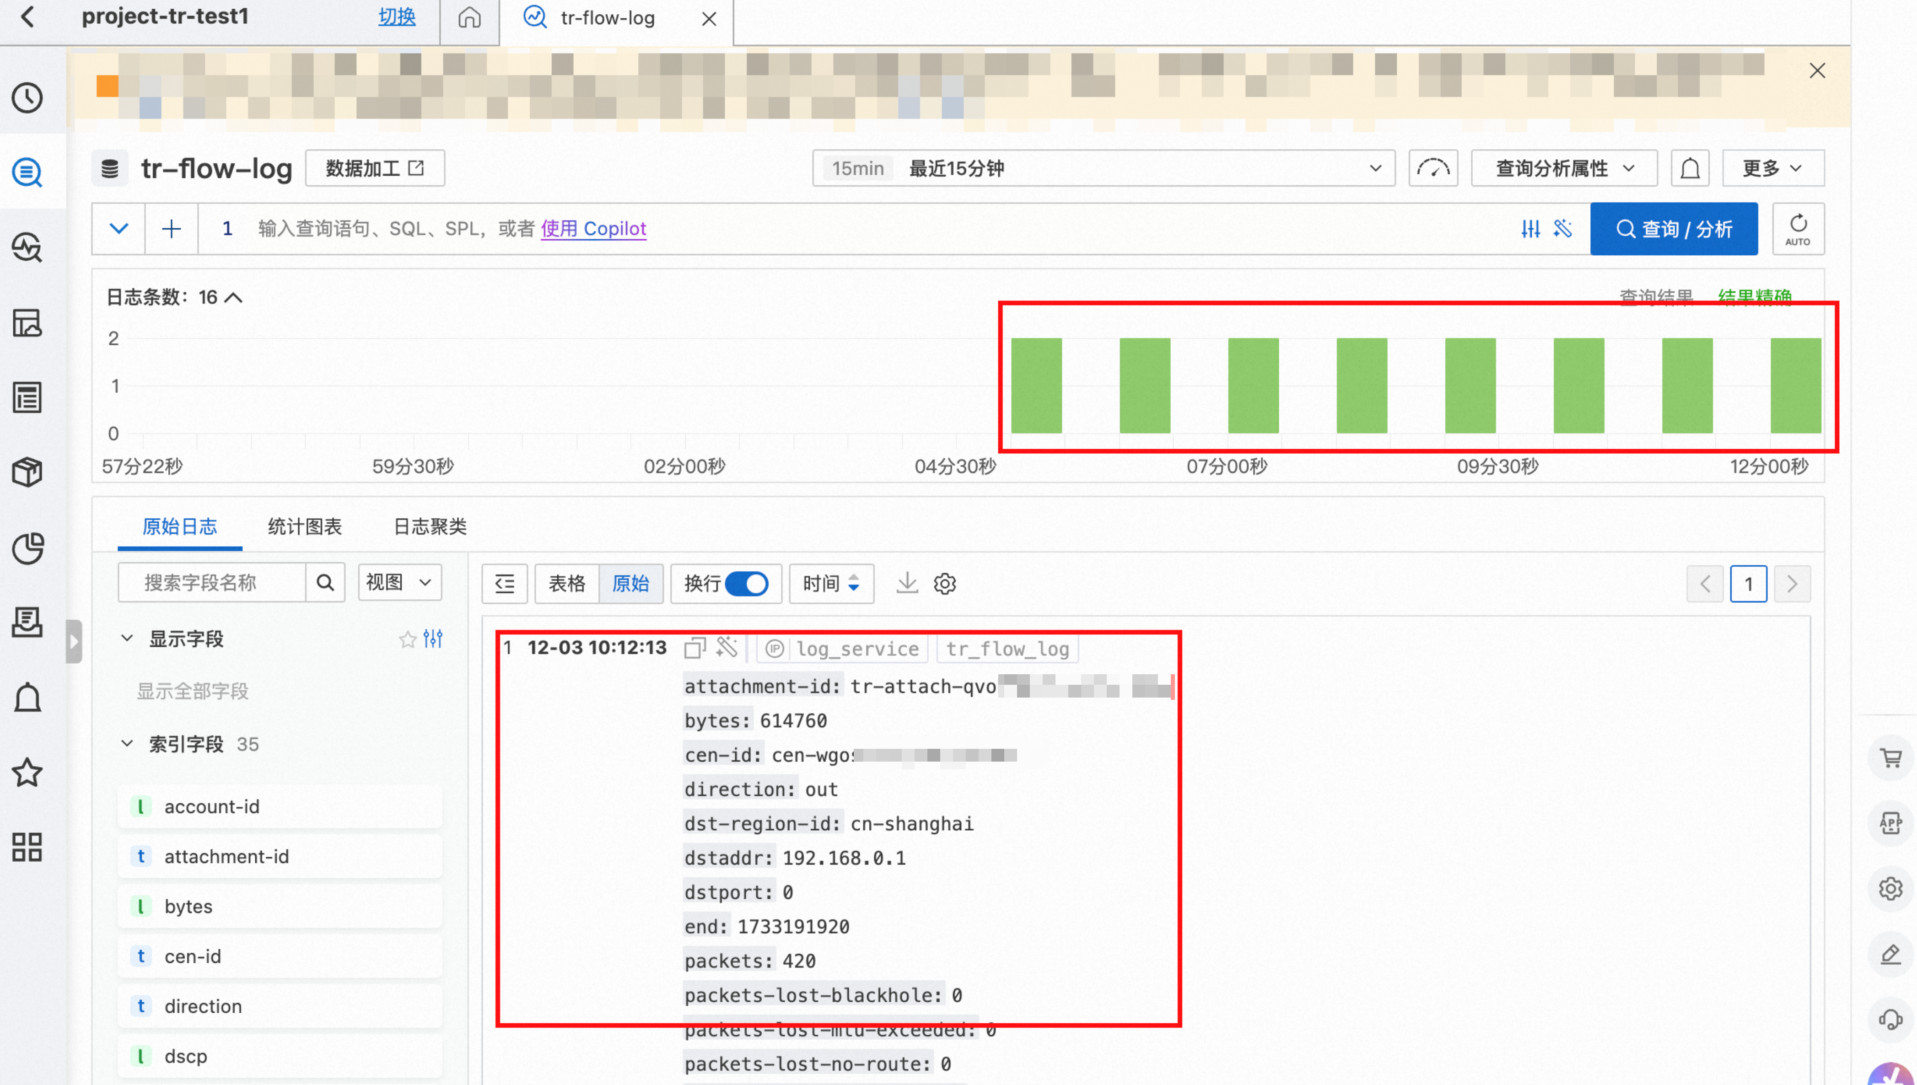Click the alert bell icon beside 更多
This screenshot has height=1085, width=1917.
(1690, 168)
